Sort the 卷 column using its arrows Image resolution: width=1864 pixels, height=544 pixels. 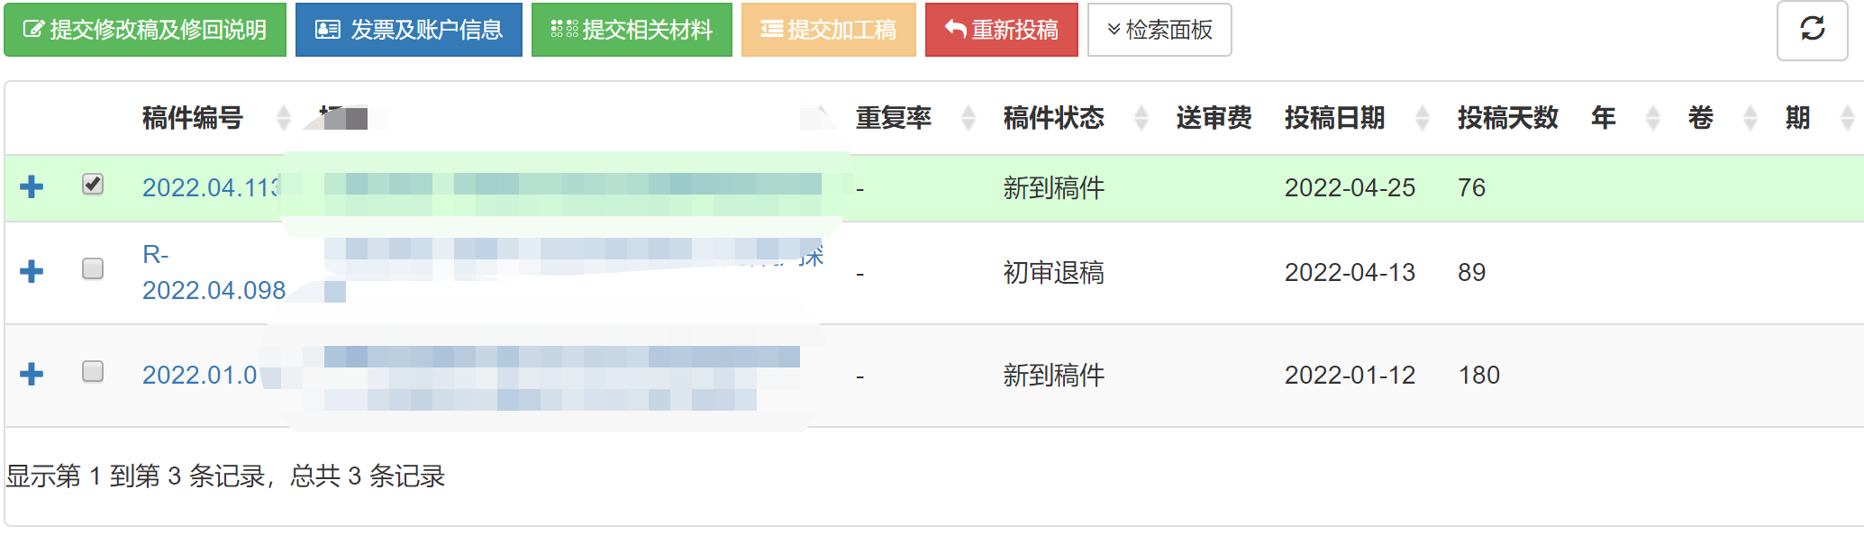point(1750,118)
